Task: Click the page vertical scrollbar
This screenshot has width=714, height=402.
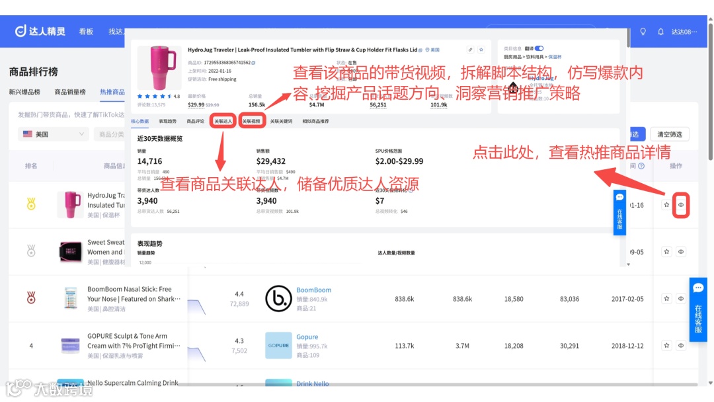Action: pyautogui.click(x=710, y=91)
